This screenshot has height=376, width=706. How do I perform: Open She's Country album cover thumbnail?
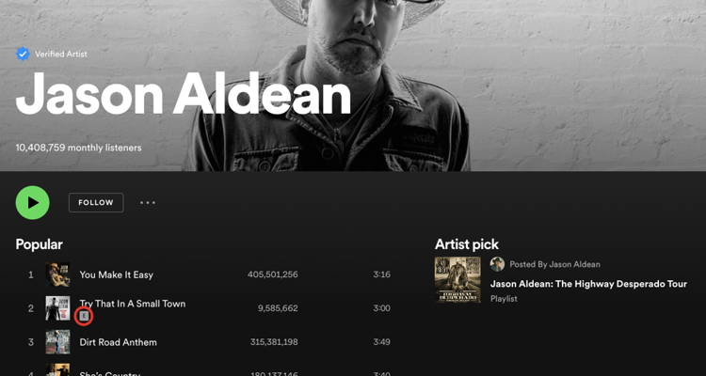pyautogui.click(x=57, y=369)
